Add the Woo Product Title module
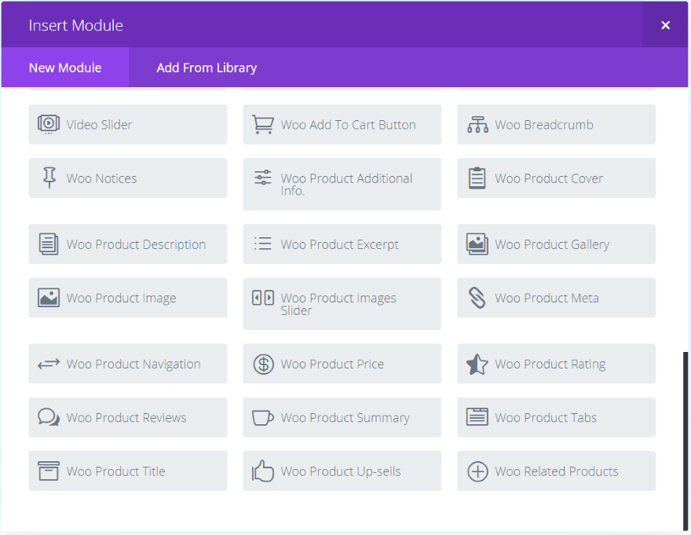 (x=128, y=471)
